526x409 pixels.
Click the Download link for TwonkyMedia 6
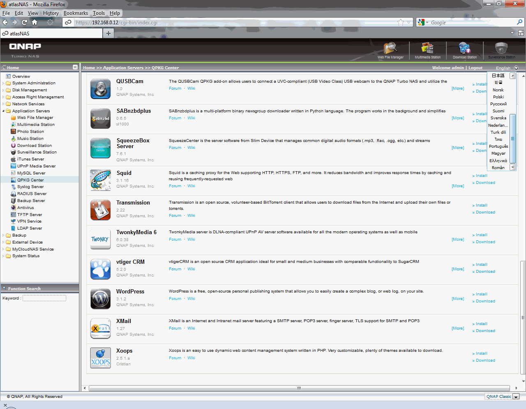pyautogui.click(x=486, y=242)
